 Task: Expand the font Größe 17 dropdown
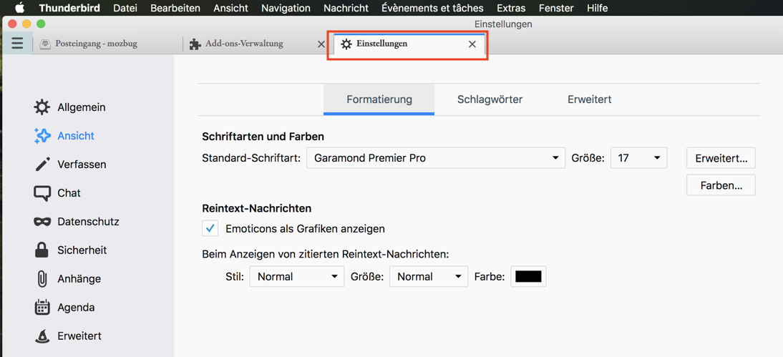pyautogui.click(x=638, y=158)
